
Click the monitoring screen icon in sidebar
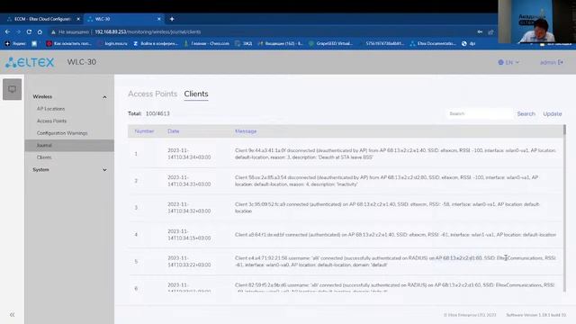[x=12, y=89]
